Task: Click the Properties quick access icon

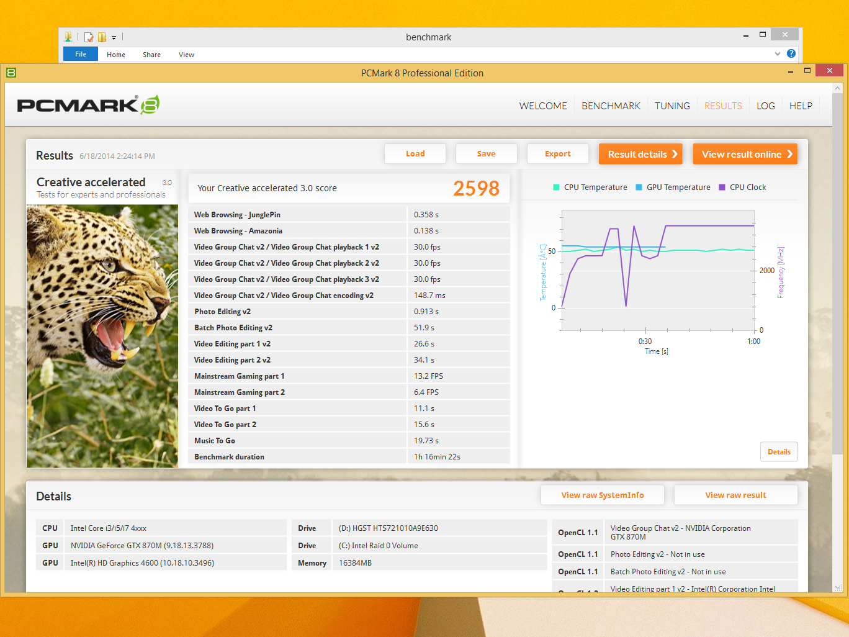Action: (x=89, y=37)
